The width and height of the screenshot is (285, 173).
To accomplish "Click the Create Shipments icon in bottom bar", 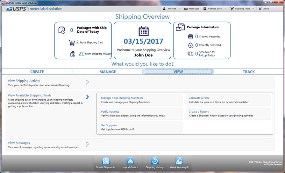I will point(106,161).
